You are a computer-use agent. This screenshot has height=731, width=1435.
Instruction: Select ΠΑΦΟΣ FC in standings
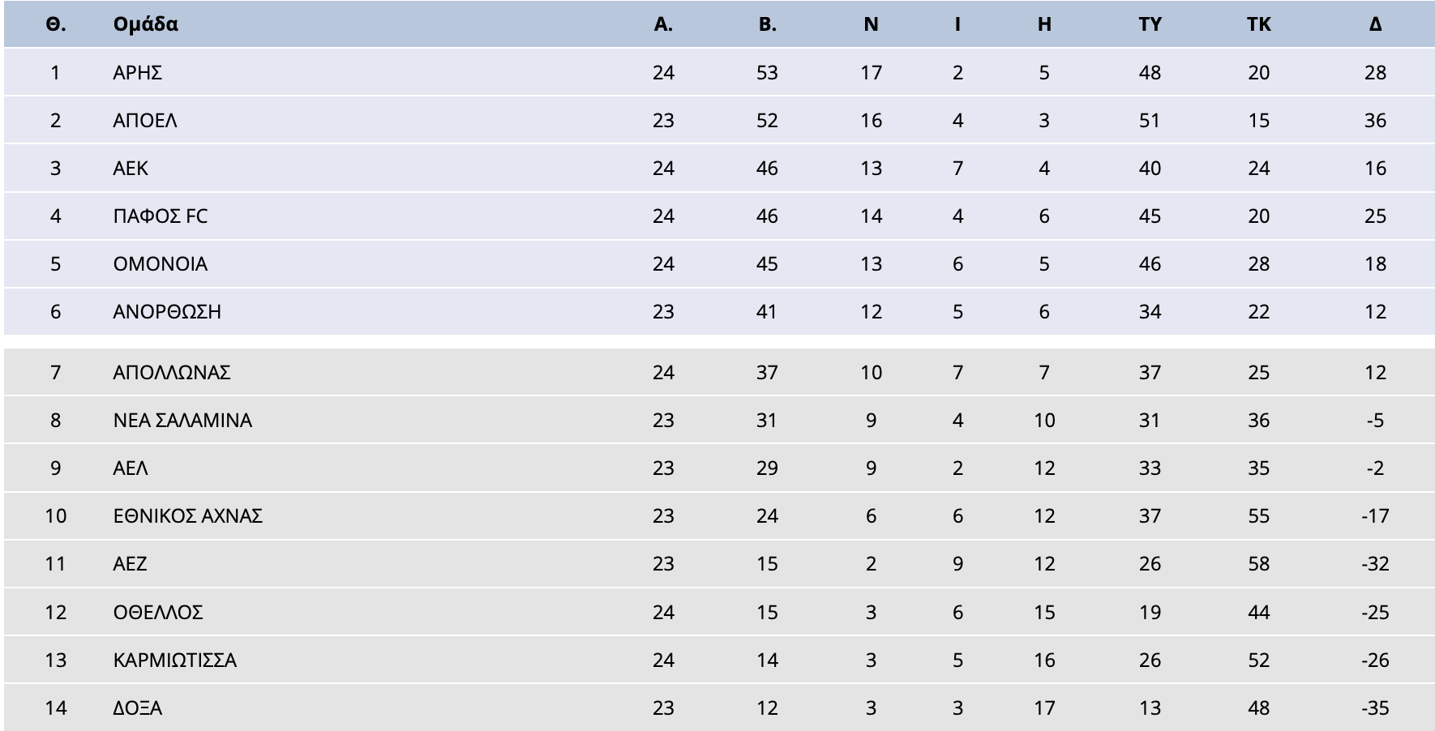161,216
